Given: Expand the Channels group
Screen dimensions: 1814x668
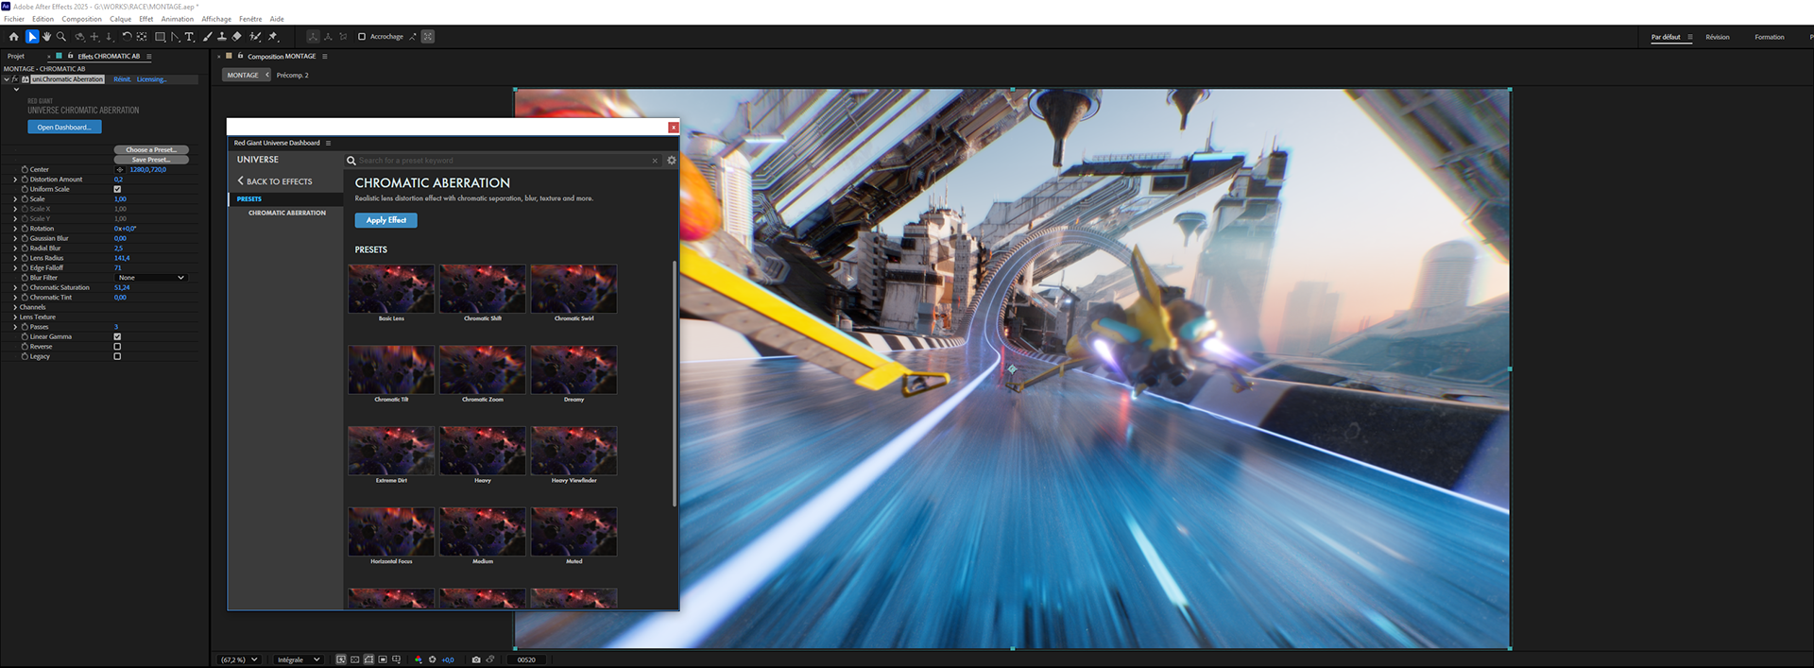Looking at the screenshot, I should [x=15, y=307].
